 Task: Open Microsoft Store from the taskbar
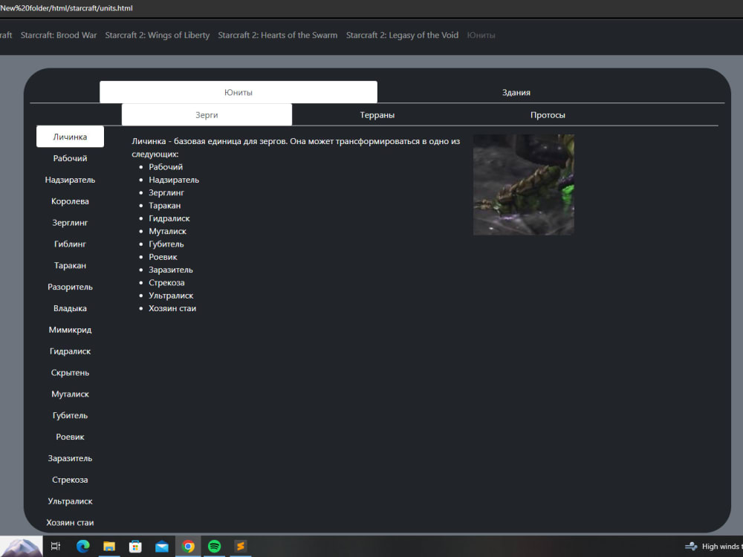pyautogui.click(x=135, y=546)
